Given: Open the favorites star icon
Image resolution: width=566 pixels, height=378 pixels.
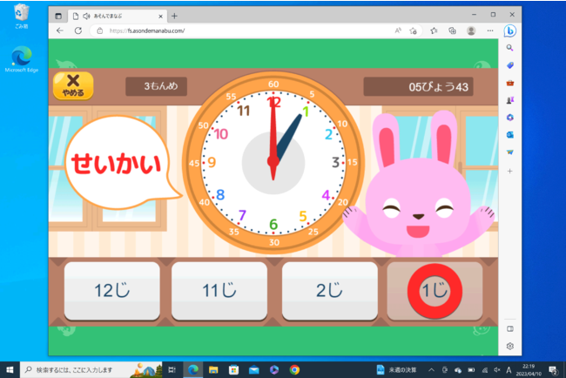Looking at the screenshot, I should click(x=433, y=30).
